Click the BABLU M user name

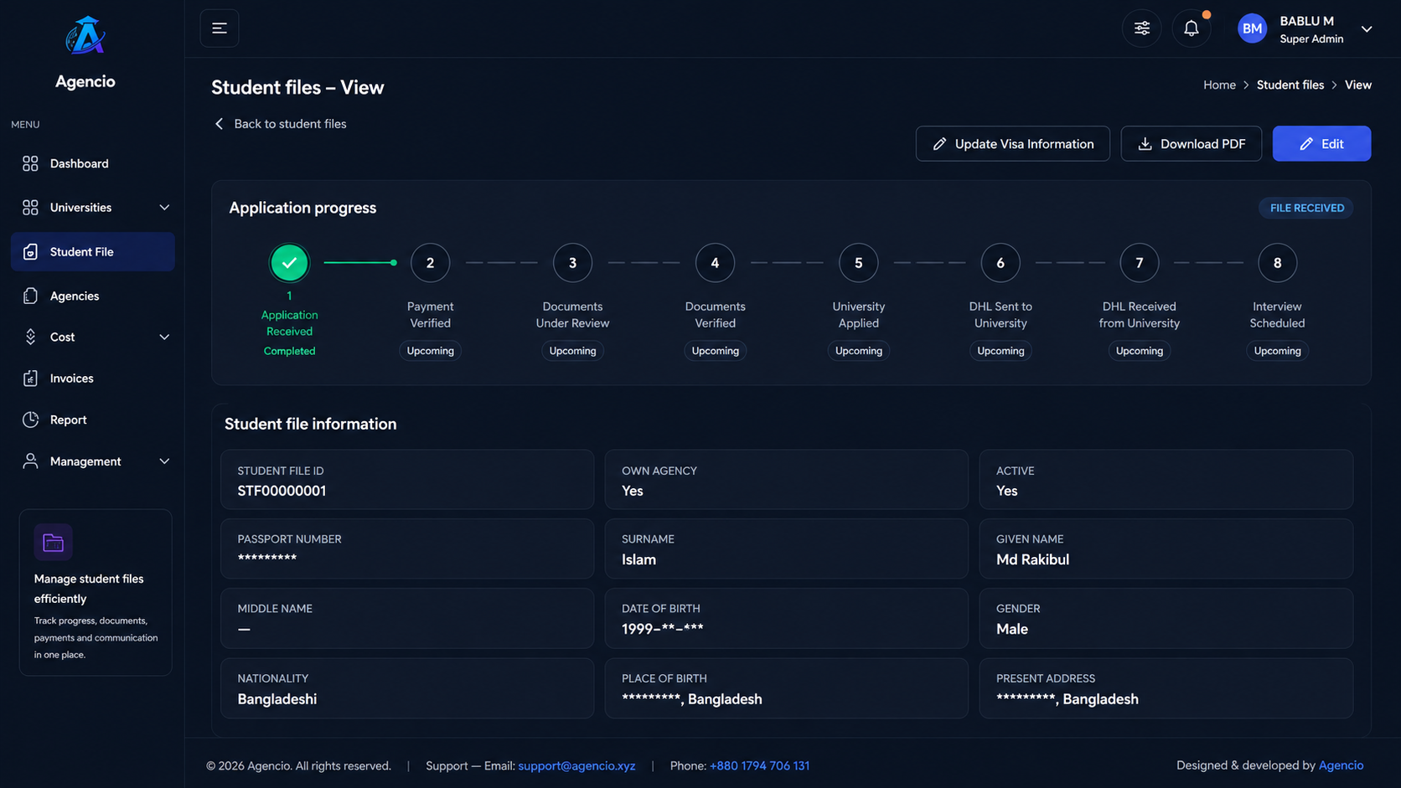point(1306,21)
